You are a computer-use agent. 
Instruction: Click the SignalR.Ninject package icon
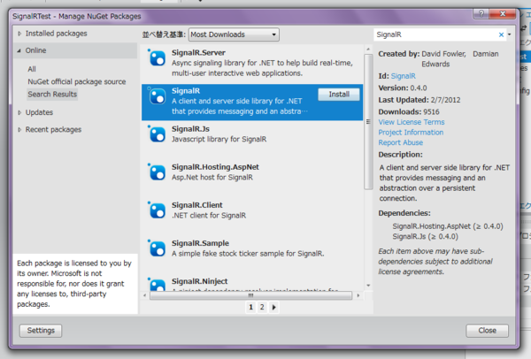158,284
